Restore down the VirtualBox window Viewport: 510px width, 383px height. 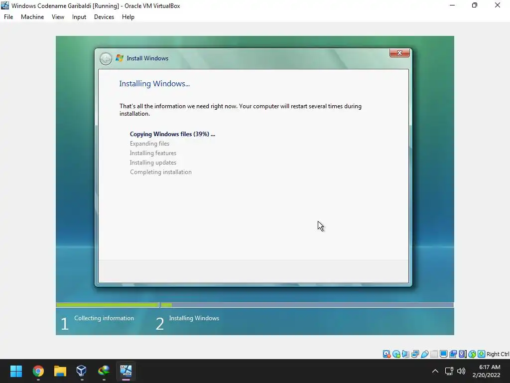(475, 5)
